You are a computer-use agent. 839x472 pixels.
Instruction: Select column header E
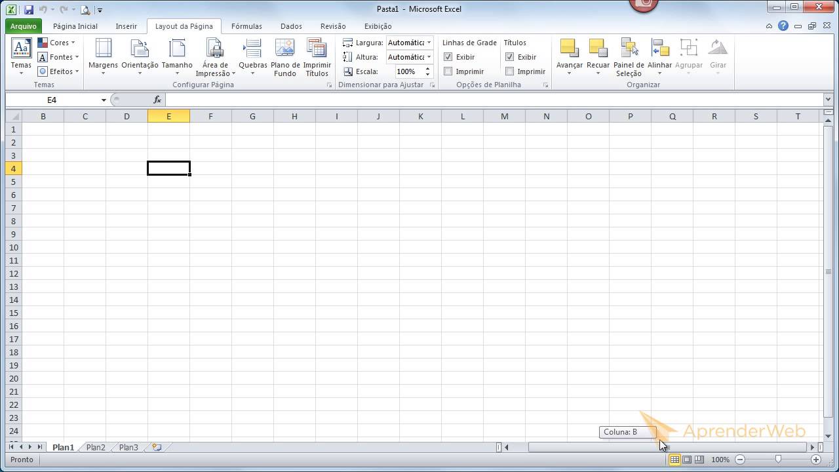pyautogui.click(x=168, y=116)
